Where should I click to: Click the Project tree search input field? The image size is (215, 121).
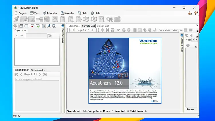pyautogui.click(x=36, y=36)
